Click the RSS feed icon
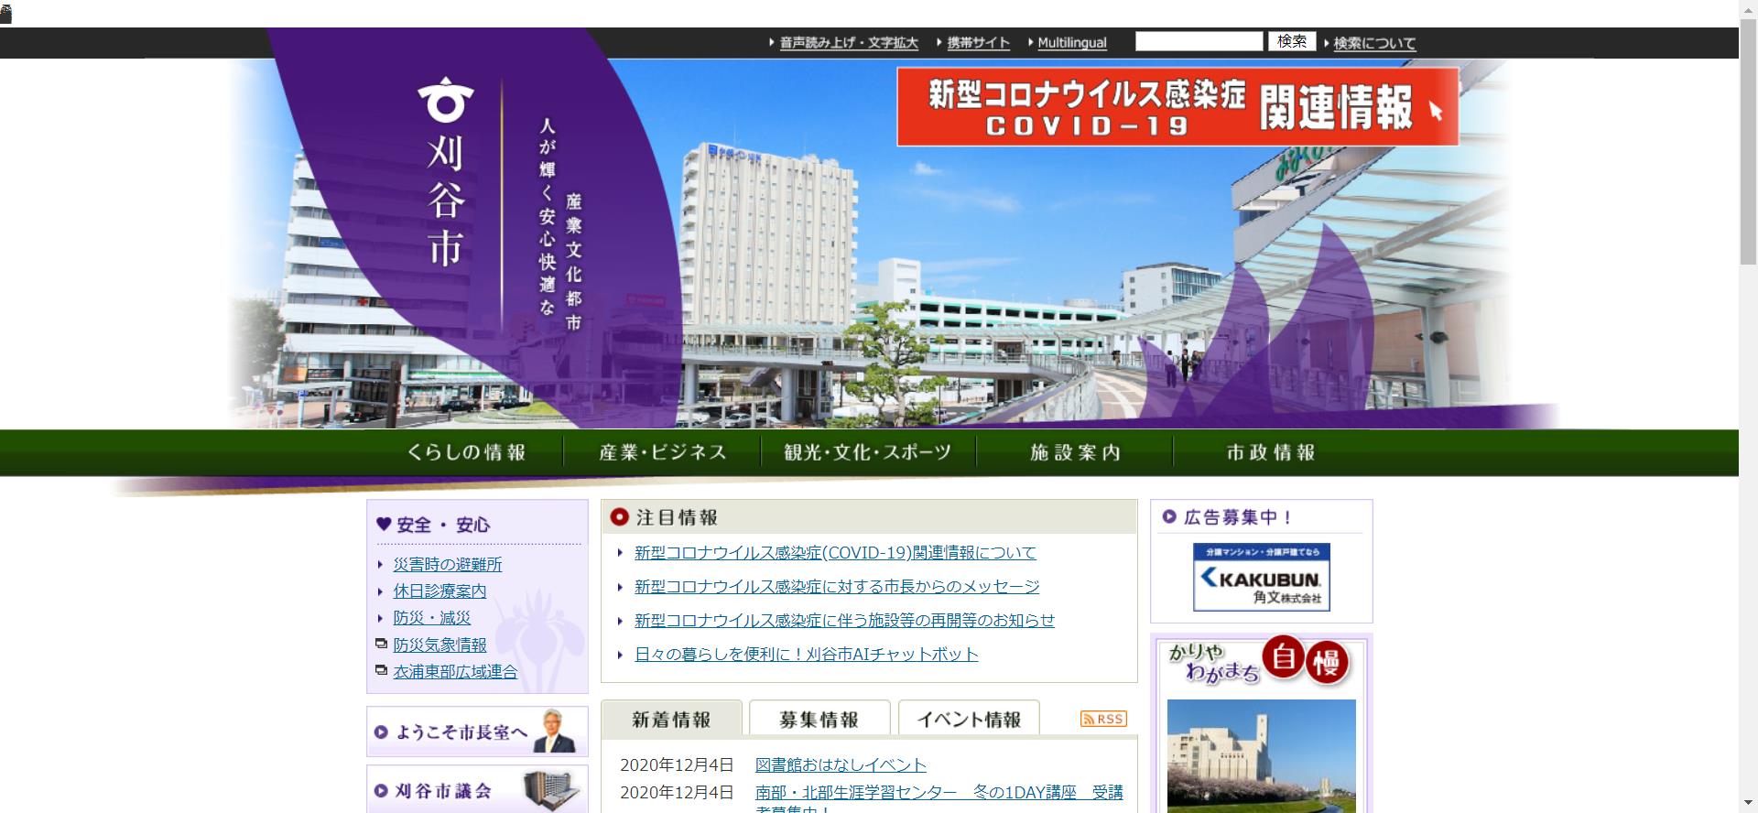Screen dimensions: 1758x813 click(1103, 719)
